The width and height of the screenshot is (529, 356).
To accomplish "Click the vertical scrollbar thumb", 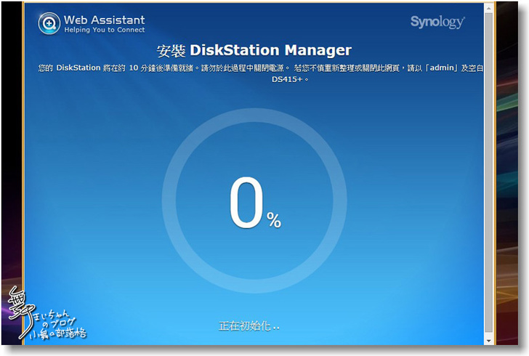I will (x=488, y=173).
